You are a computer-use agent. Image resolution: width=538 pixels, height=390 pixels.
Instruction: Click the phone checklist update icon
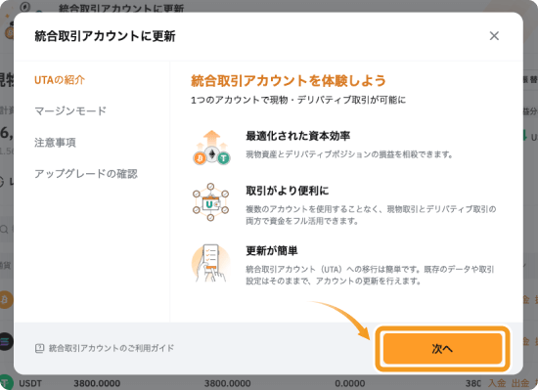click(210, 263)
